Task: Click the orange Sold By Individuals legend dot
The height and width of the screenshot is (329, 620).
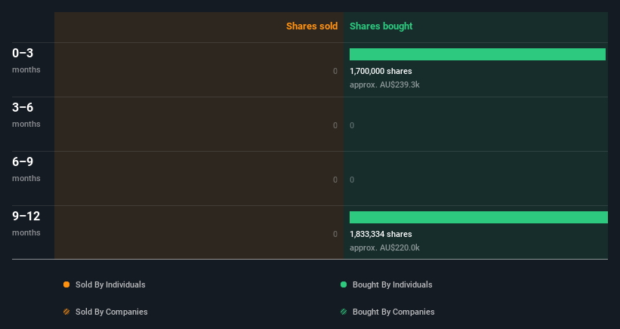Action: [x=66, y=284]
